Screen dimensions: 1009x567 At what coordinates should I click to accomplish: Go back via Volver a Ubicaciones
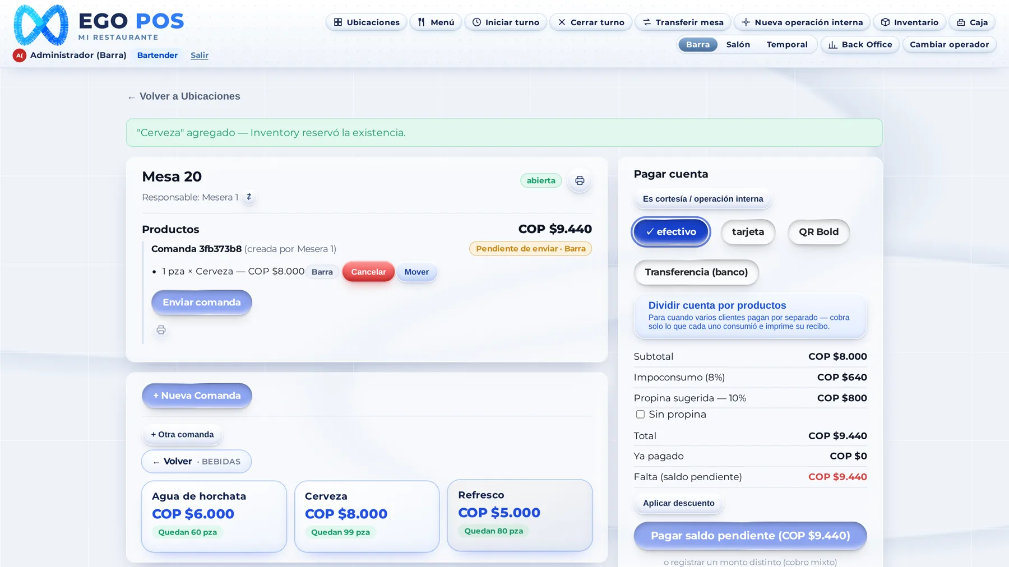coord(184,96)
